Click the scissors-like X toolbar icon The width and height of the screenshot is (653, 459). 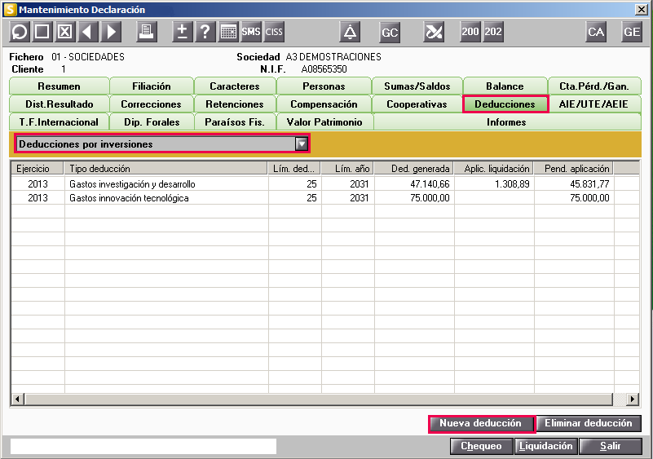coord(434,32)
